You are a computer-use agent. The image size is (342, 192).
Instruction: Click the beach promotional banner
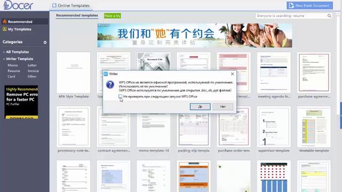coord(195,35)
